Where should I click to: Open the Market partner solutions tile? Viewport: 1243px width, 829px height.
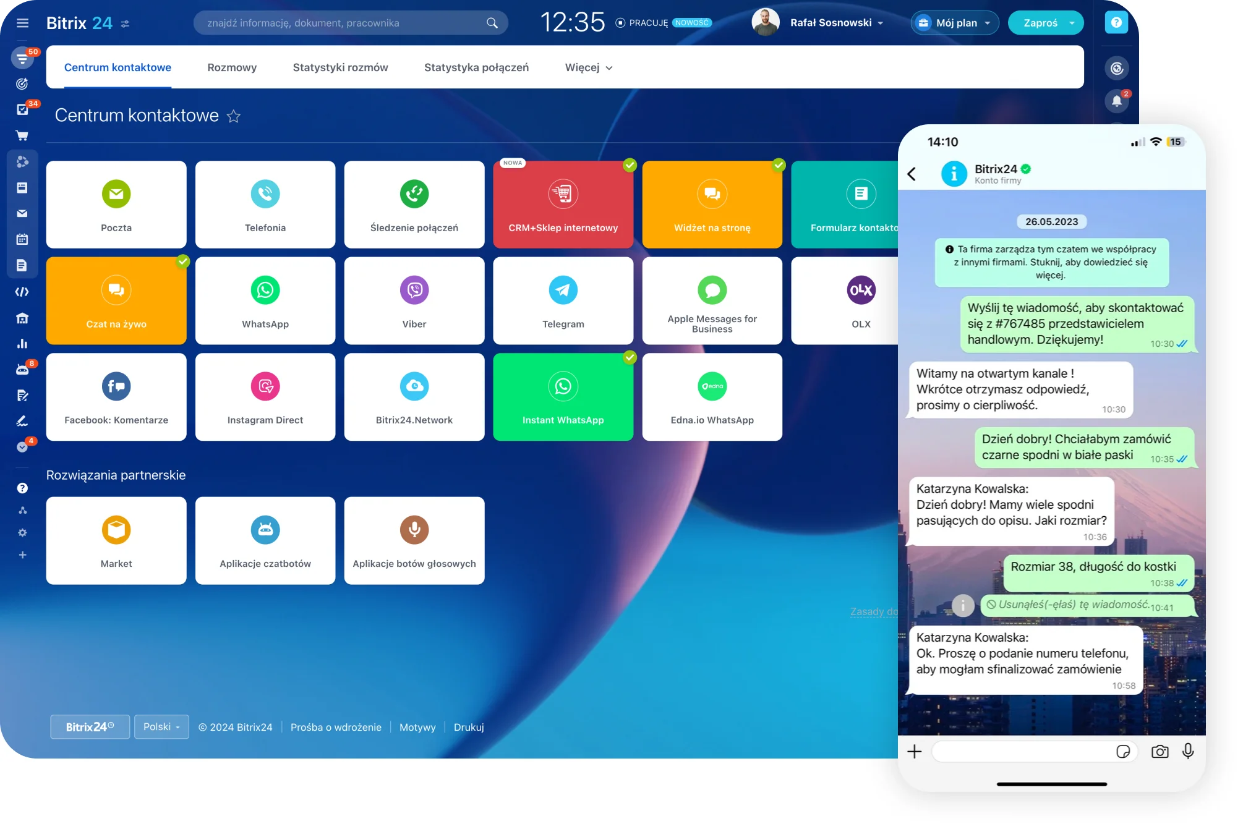click(x=116, y=540)
